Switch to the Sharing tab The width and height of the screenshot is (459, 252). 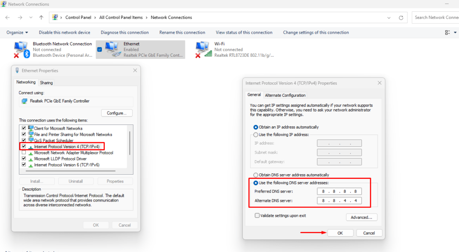(46, 83)
